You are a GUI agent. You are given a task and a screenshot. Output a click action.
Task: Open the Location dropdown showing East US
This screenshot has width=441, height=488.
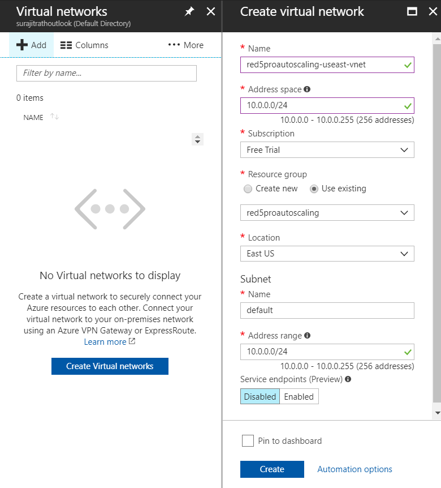pyautogui.click(x=327, y=254)
